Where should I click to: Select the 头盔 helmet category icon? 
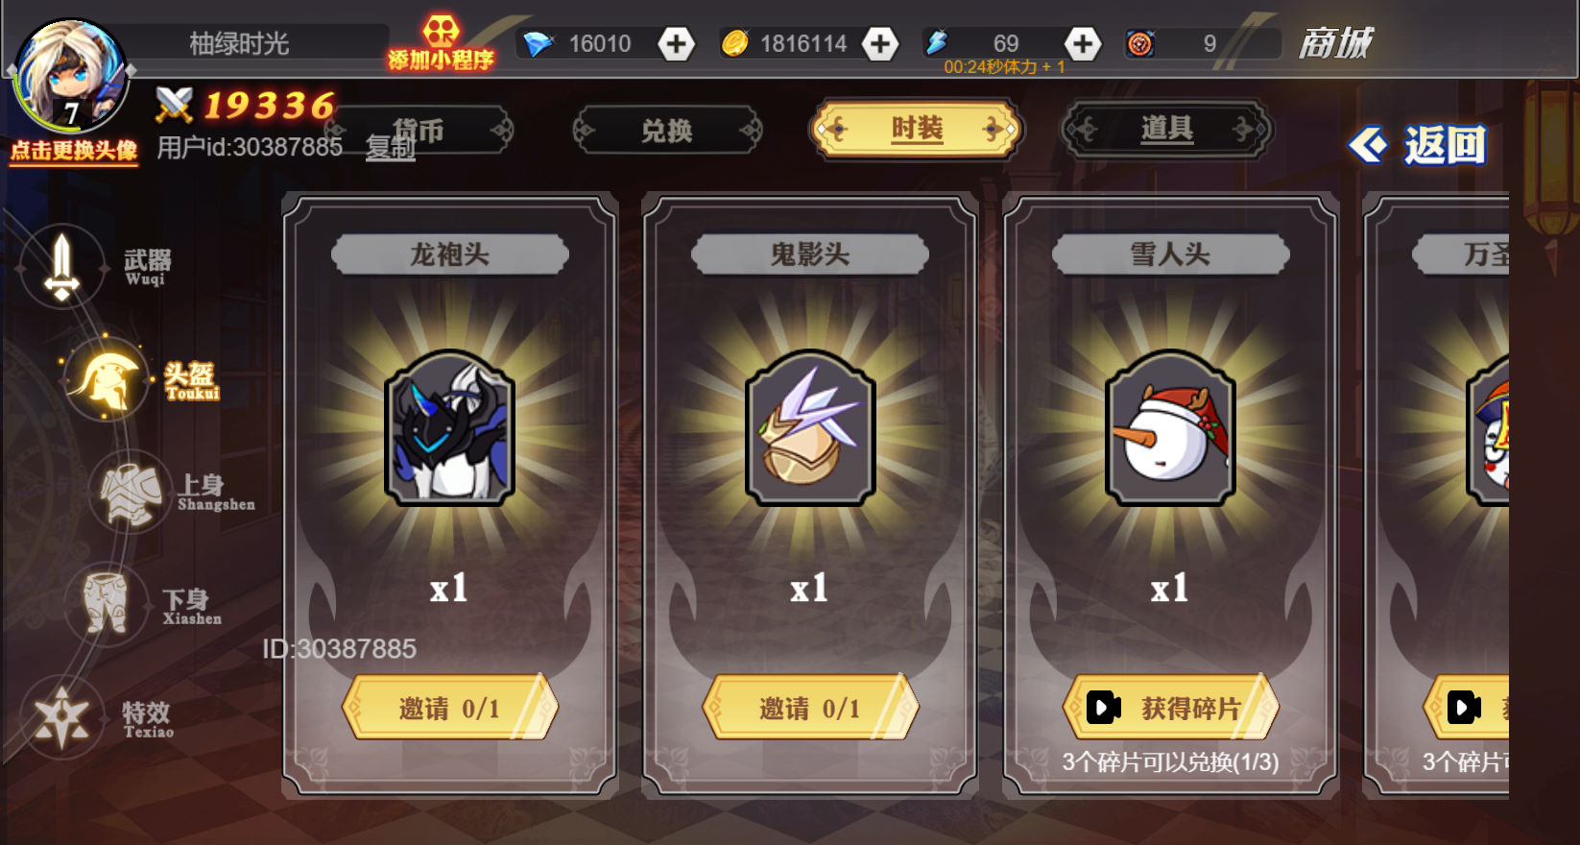[x=107, y=380]
